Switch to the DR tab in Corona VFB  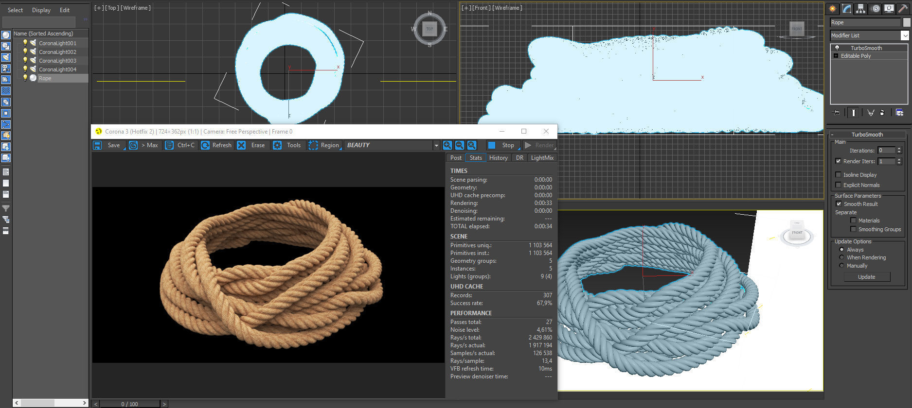(519, 157)
